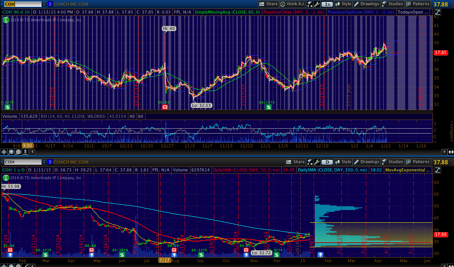Toggle the lower chart price scale mode icon

tap(438, 170)
